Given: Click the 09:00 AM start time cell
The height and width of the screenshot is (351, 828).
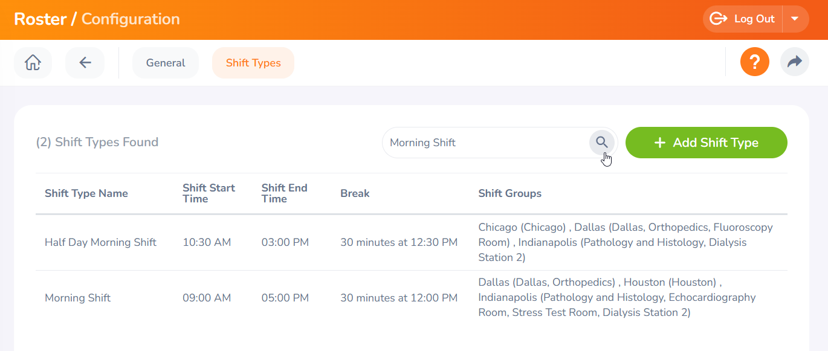Looking at the screenshot, I should [x=207, y=298].
